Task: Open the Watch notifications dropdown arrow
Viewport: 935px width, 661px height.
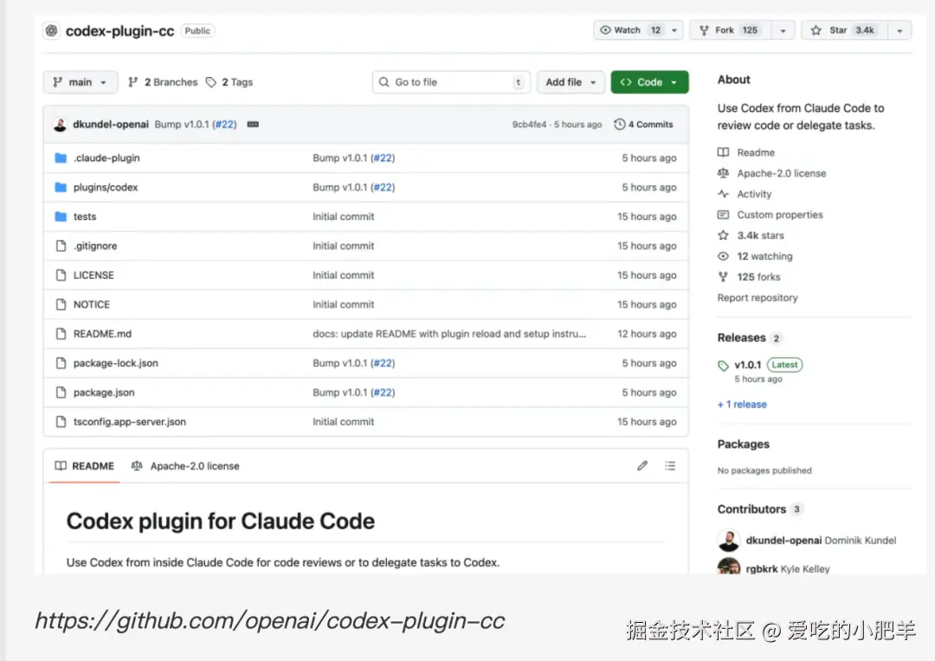Action: point(674,30)
